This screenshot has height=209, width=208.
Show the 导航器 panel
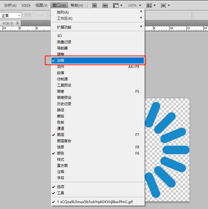click(97, 48)
